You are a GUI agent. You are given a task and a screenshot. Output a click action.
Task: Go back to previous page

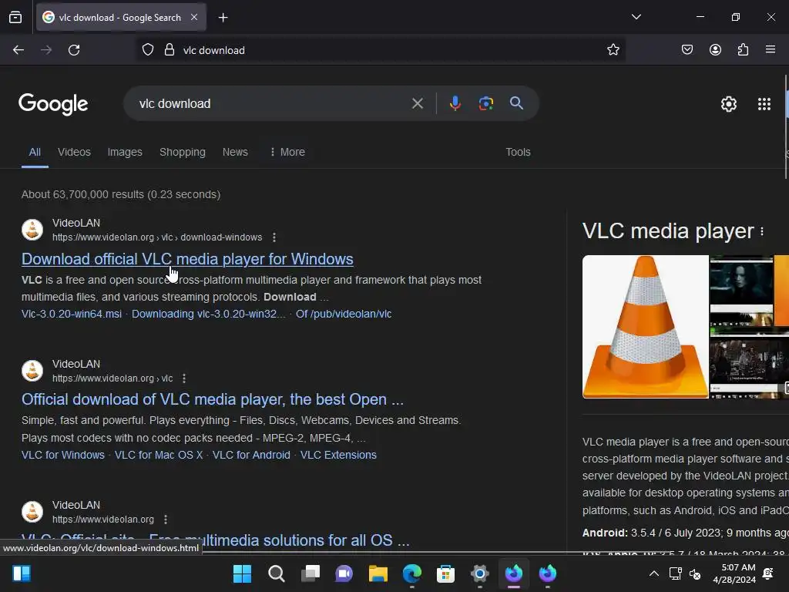(x=18, y=50)
